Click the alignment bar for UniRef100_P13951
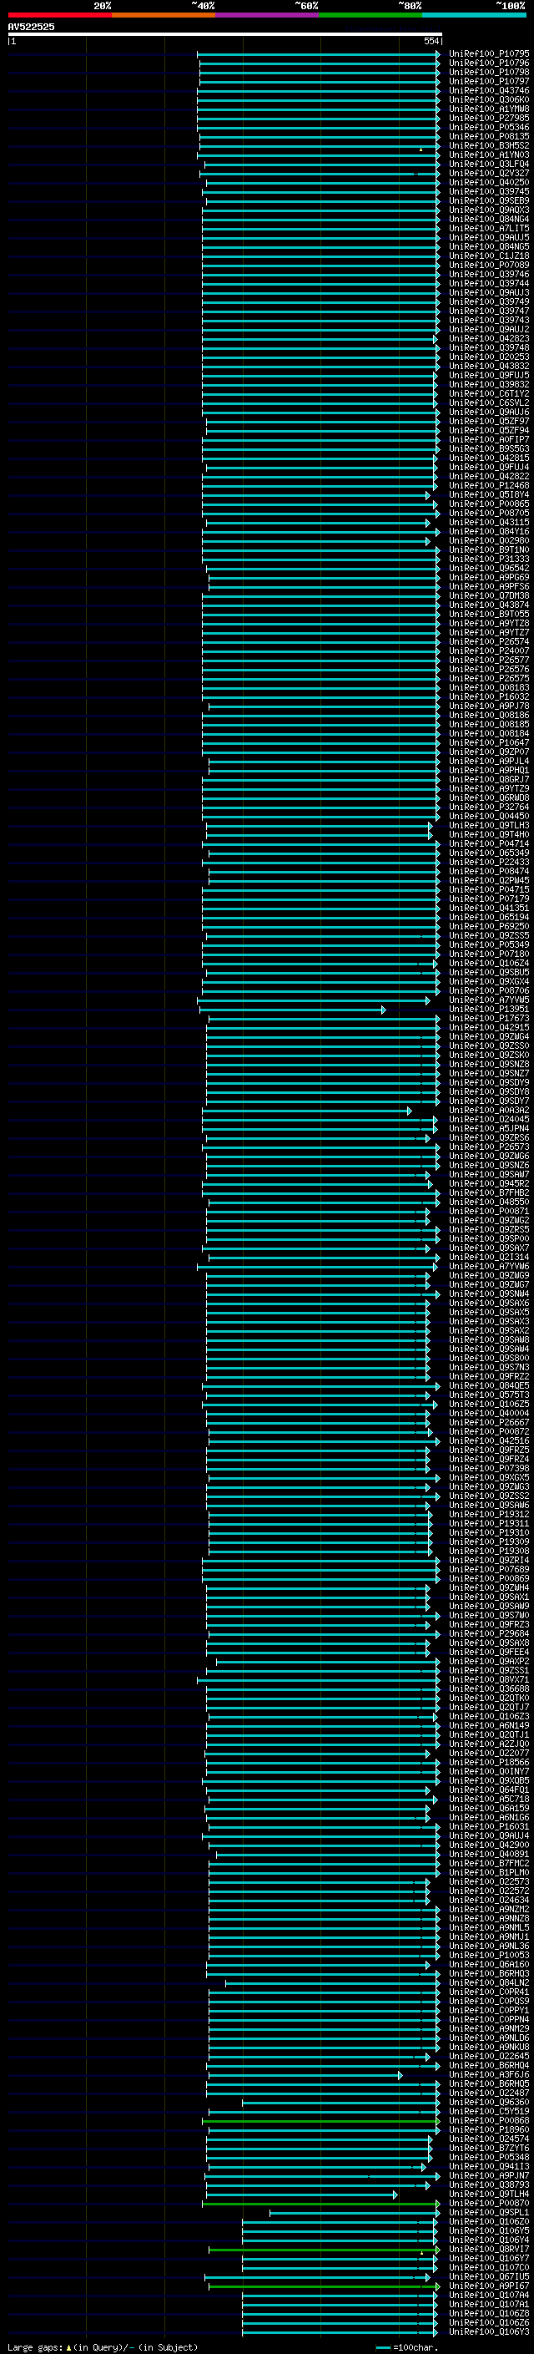 tap(292, 1009)
